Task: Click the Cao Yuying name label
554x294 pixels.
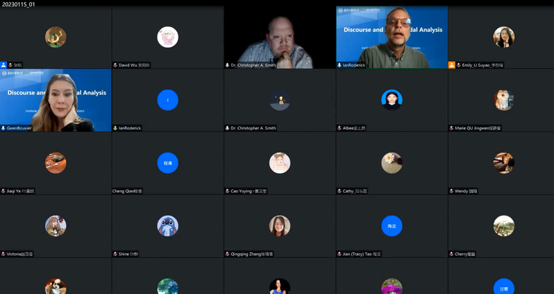Action: click(246, 191)
